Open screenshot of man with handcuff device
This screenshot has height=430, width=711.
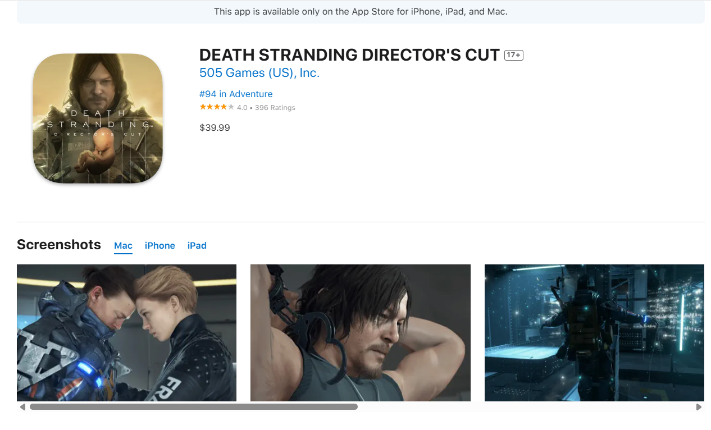click(361, 333)
